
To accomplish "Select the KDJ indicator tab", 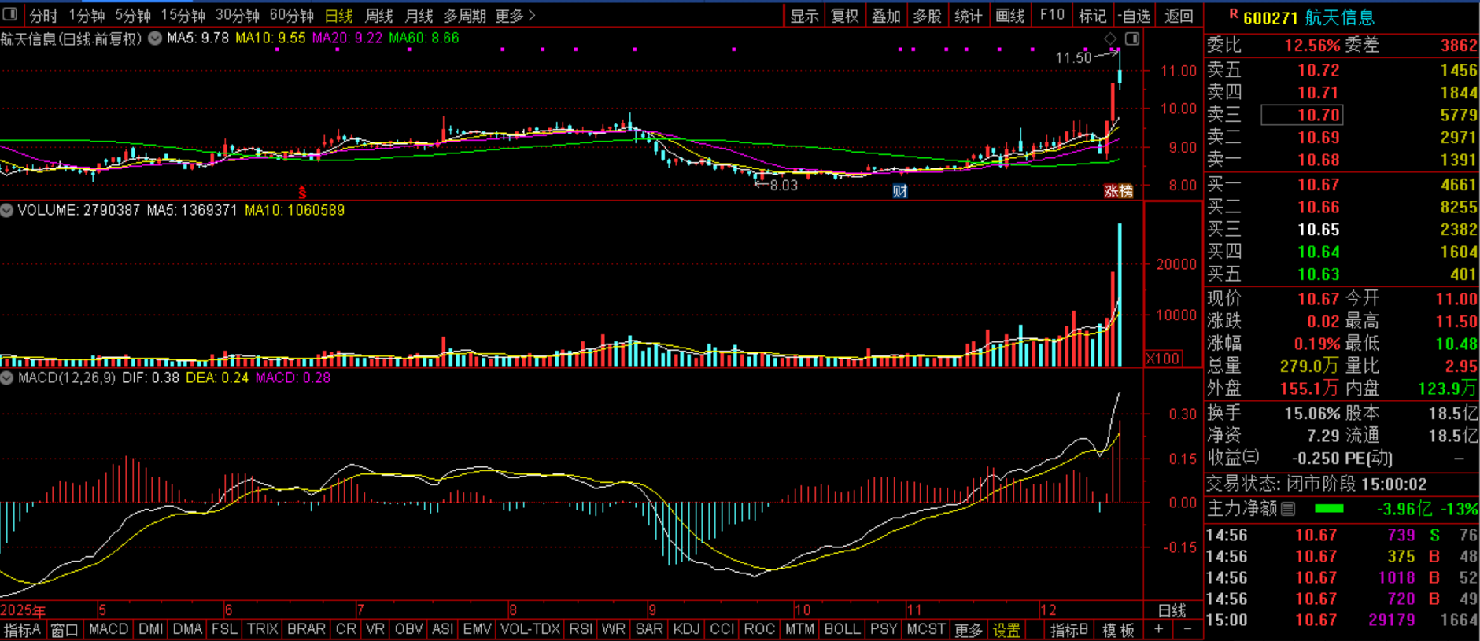I will pos(687,629).
